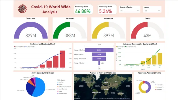Click EUROPA label on the map
The width and height of the screenshot is (178, 100).
tap(106, 82)
